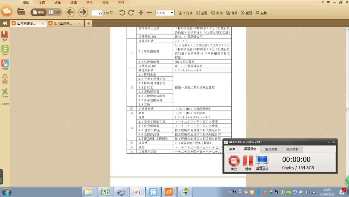Screen dimensions: 349x197
Task: Open Excel from the taskbar
Action: click(105, 192)
